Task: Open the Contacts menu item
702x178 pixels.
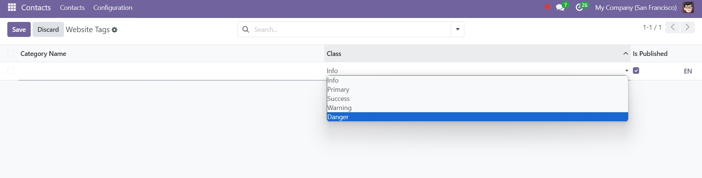Action: coord(72,8)
